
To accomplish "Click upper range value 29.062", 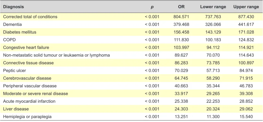I will point(246,109).
